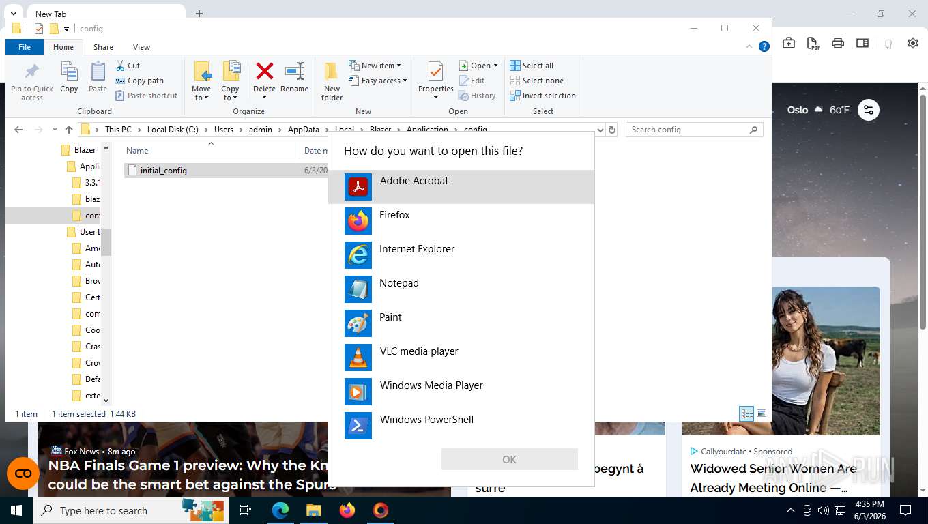
Task: Click in the Search config box
Action: click(694, 130)
